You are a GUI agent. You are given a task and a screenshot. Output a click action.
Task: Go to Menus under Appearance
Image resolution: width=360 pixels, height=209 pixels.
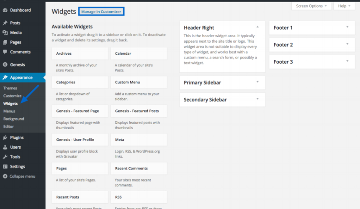coord(9,111)
